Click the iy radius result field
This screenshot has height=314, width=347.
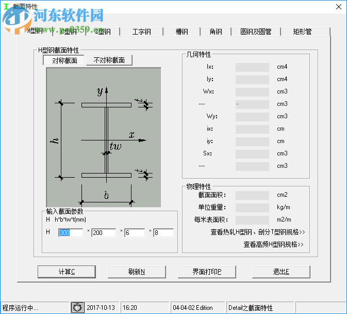252,142
